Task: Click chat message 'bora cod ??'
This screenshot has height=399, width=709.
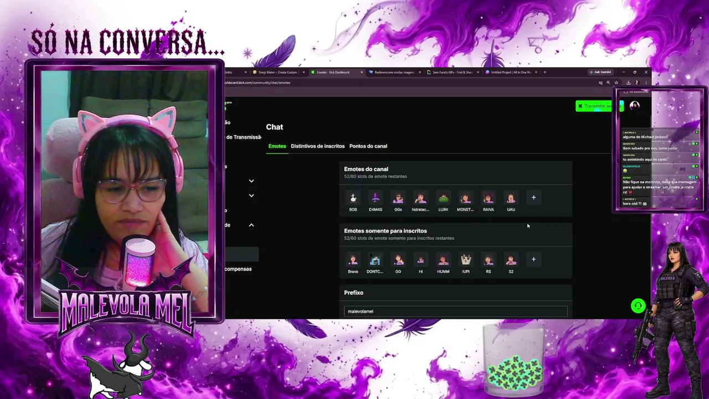Action: tap(635, 204)
